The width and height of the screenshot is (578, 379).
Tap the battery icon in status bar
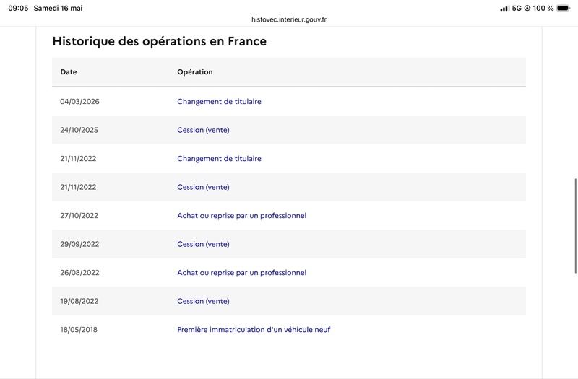(x=564, y=8)
